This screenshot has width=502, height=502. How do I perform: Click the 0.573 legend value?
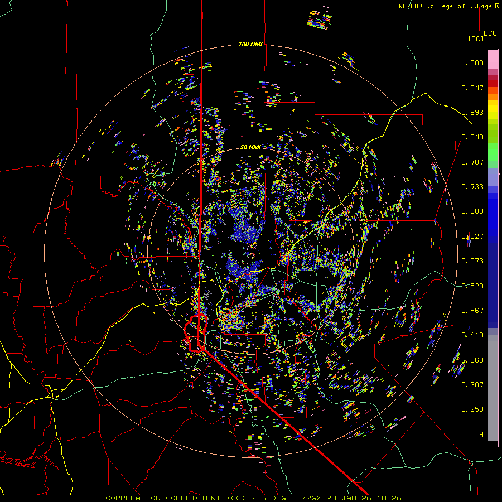point(472,261)
